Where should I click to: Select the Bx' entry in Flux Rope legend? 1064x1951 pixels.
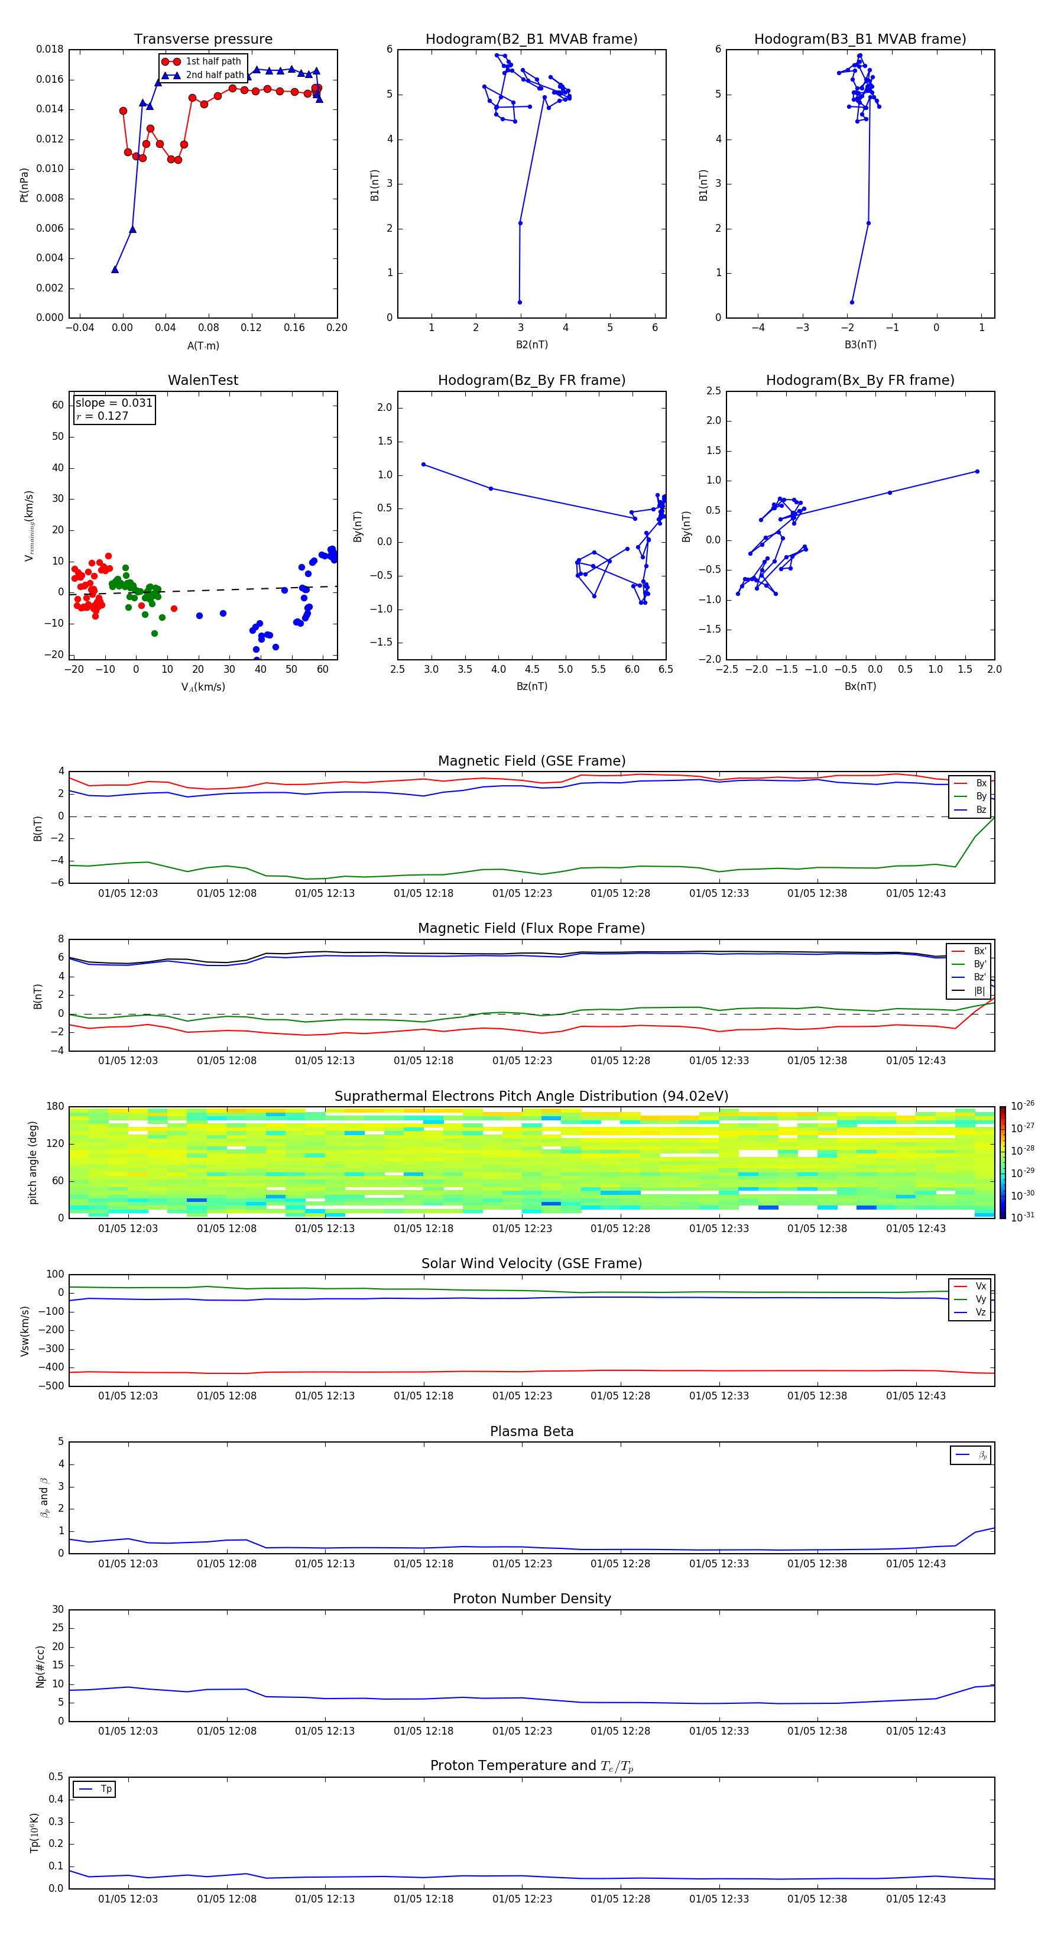pos(969,951)
